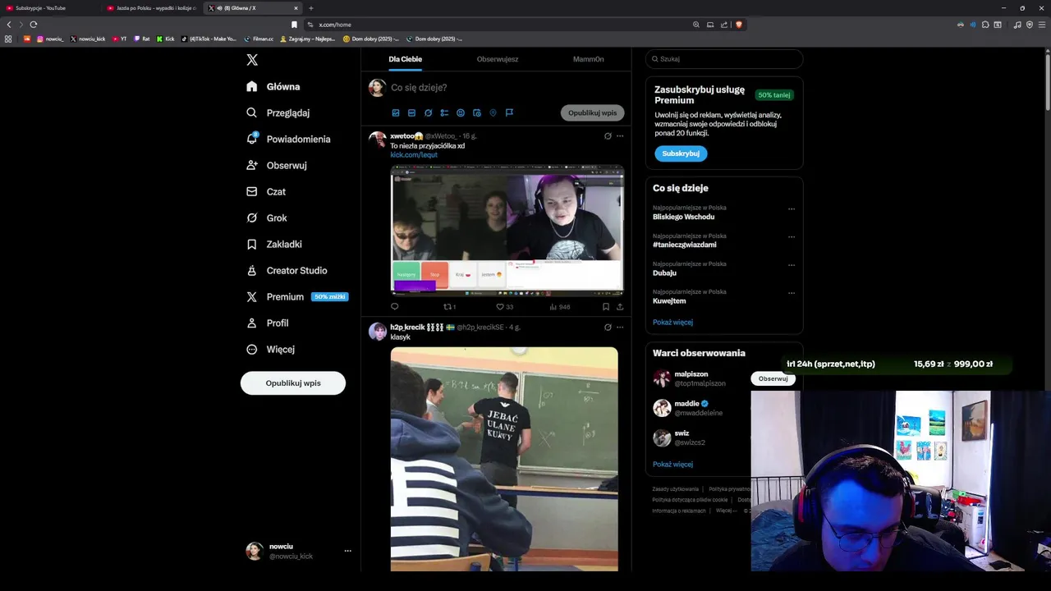Click the Brave shields icon in address bar

[739, 25]
